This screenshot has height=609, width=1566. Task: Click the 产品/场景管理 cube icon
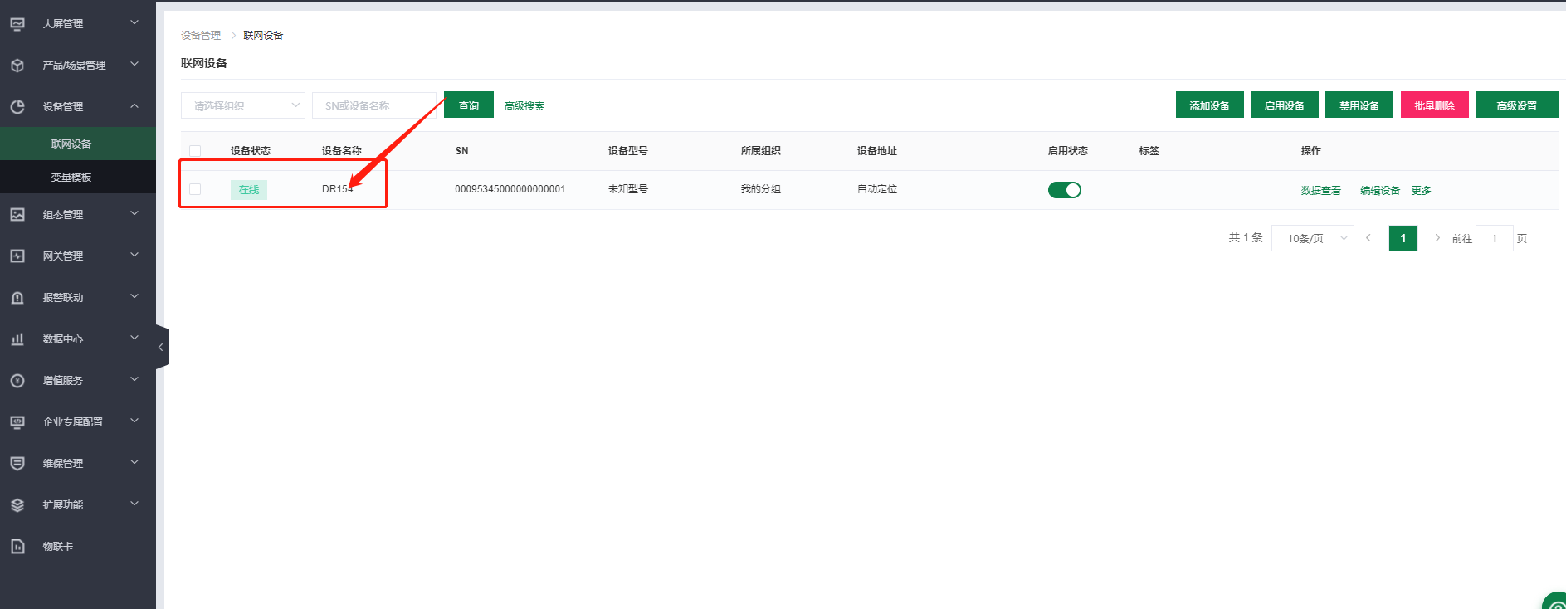point(17,66)
